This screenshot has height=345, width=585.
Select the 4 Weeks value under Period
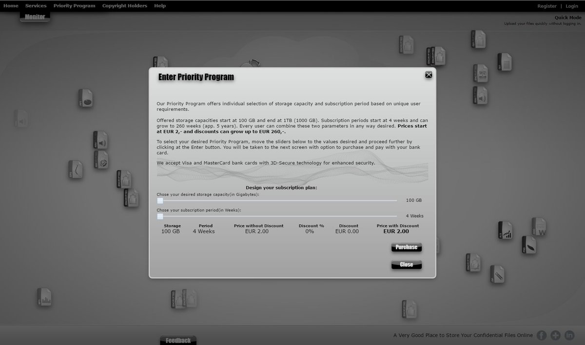point(204,231)
